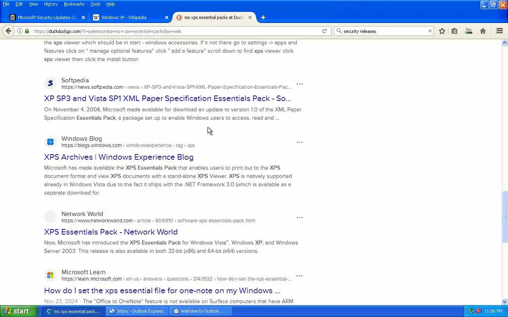
Task: Open the View menu
Action: click(x=33, y=4)
